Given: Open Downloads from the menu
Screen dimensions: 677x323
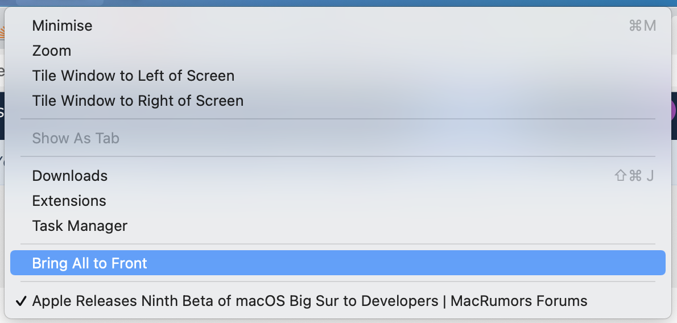Looking at the screenshot, I should point(70,176).
